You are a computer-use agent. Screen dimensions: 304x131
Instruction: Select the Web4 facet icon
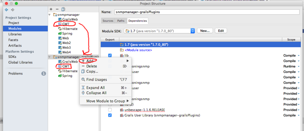click(60, 52)
